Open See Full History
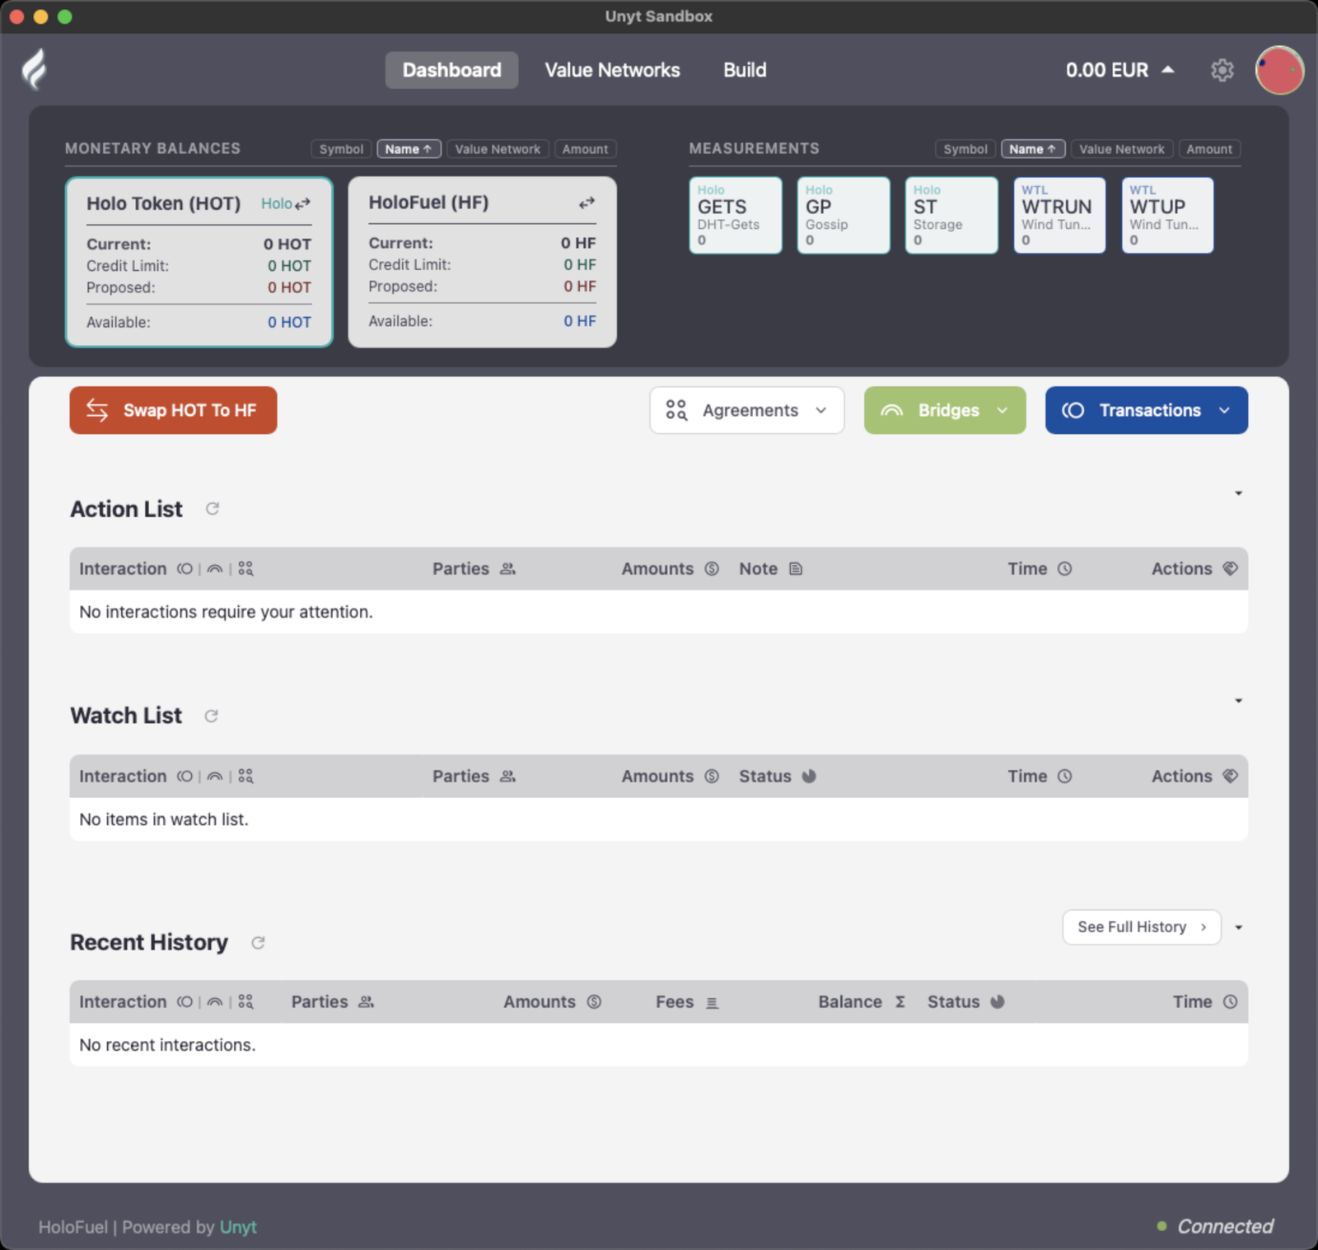This screenshot has height=1250, width=1318. click(x=1141, y=927)
